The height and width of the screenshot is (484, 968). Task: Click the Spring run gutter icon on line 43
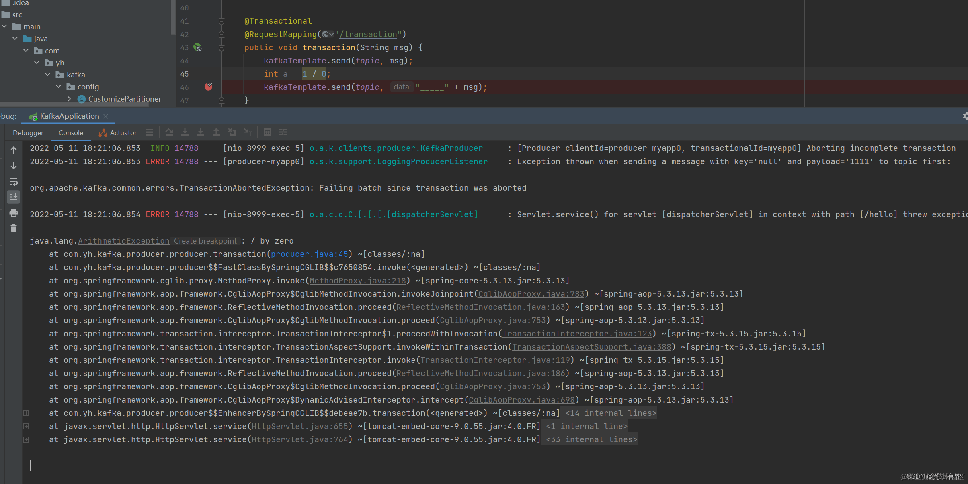[x=198, y=47]
